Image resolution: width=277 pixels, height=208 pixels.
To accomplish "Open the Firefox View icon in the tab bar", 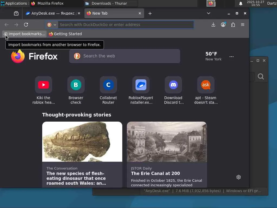I will (x=16, y=14).
